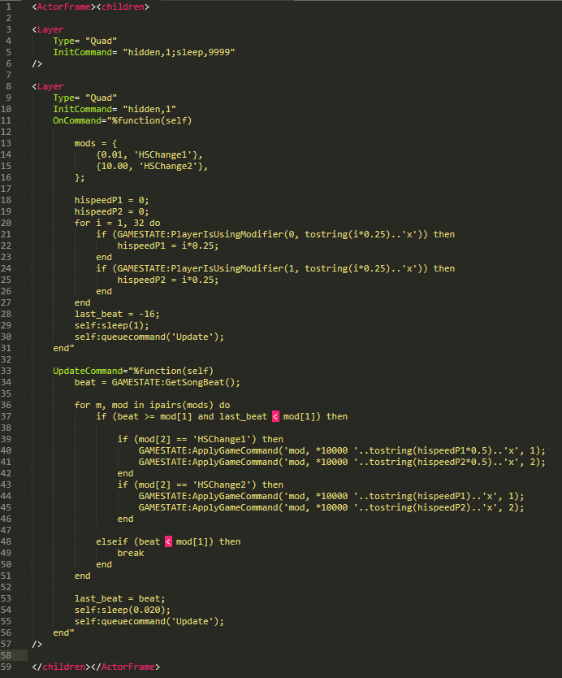Click 'hispeedP2 = i*0.25;' assignment

(168, 280)
